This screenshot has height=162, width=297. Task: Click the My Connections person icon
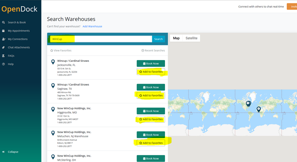pos(4,39)
